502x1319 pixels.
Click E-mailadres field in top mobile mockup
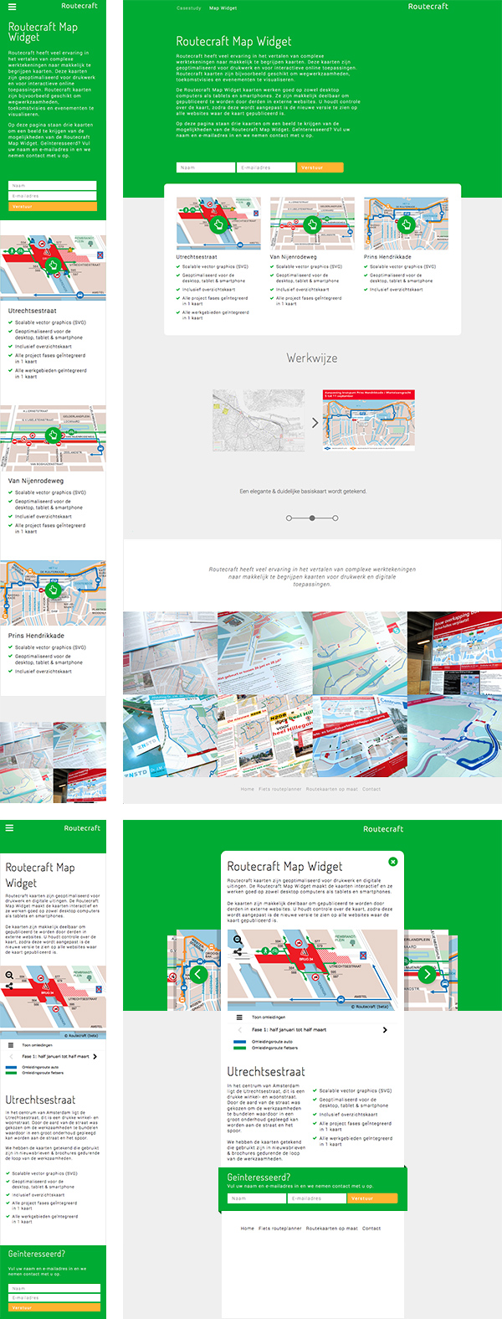coord(53,196)
